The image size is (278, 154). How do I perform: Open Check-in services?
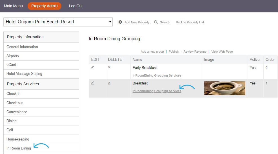click(x=41, y=94)
